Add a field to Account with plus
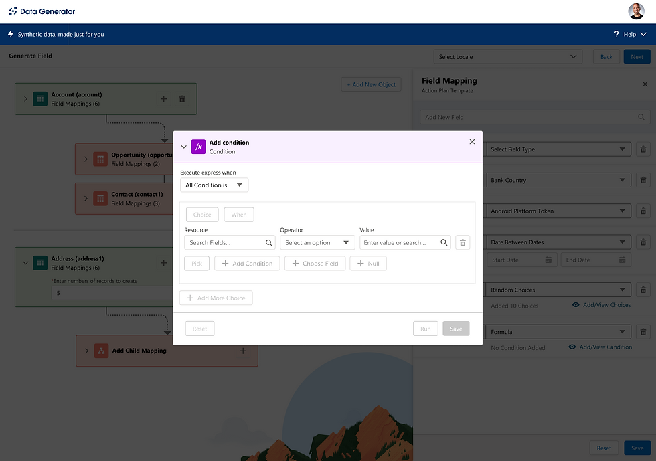Viewport: 656px width, 461px height. (x=163, y=99)
